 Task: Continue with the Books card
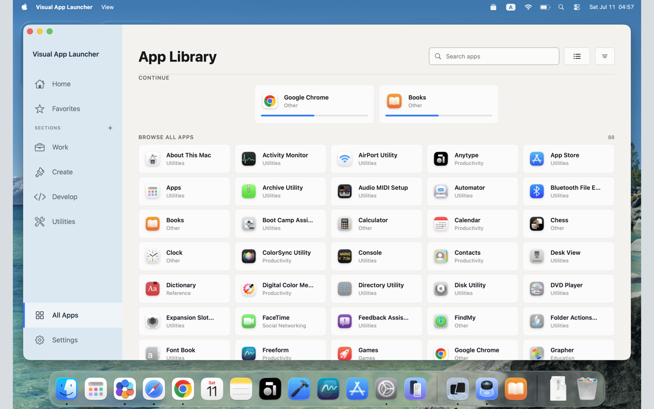[x=439, y=104]
